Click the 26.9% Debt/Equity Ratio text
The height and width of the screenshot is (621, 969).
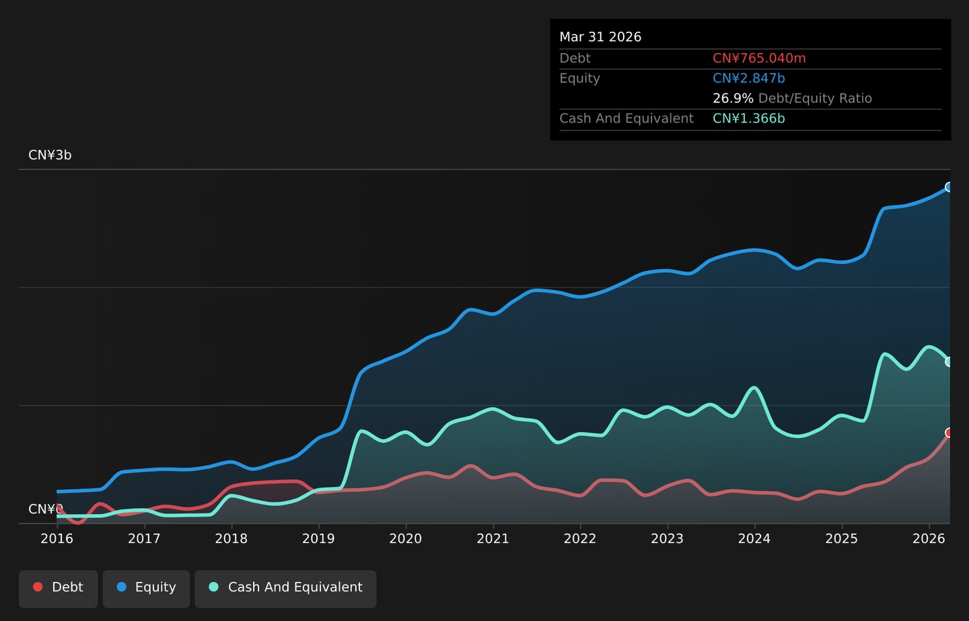tap(792, 99)
